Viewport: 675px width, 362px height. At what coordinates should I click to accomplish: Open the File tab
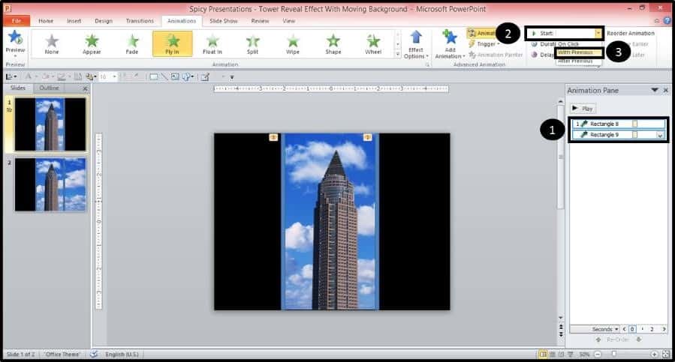click(17, 21)
